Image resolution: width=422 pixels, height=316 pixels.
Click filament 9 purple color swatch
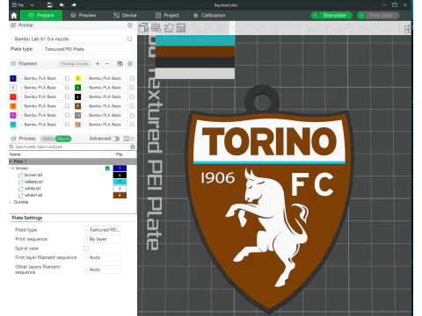click(x=13, y=115)
